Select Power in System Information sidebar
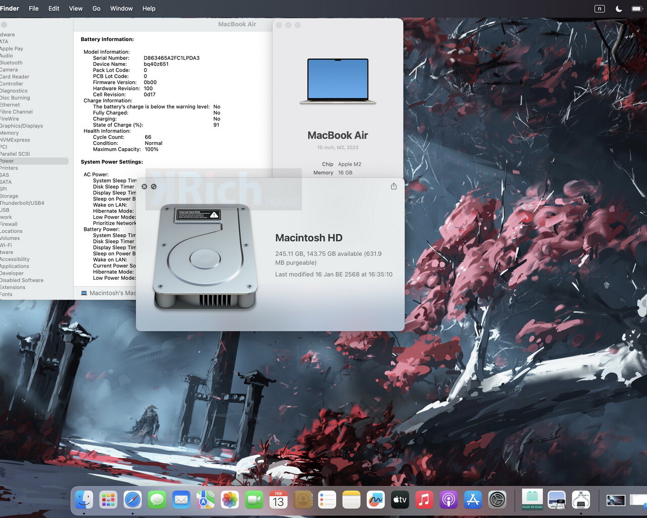Viewport: 647px width, 518px height. [x=34, y=161]
